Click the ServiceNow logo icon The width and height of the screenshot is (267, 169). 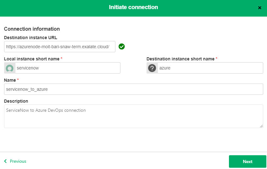coord(10,68)
